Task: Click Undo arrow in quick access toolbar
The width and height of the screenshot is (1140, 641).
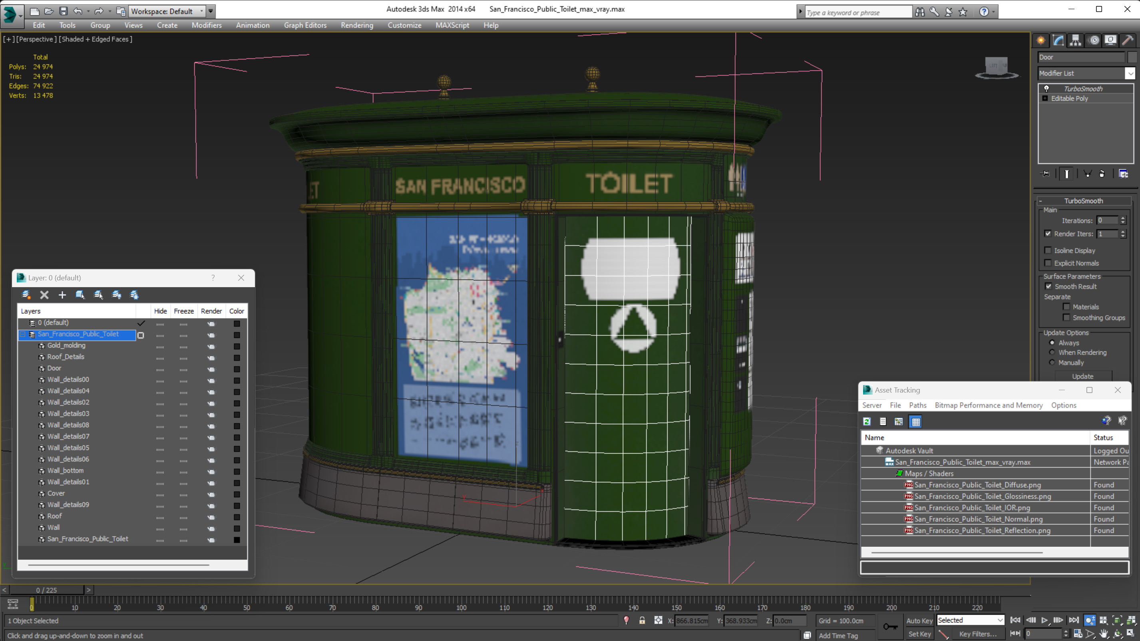Action: pos(78,11)
